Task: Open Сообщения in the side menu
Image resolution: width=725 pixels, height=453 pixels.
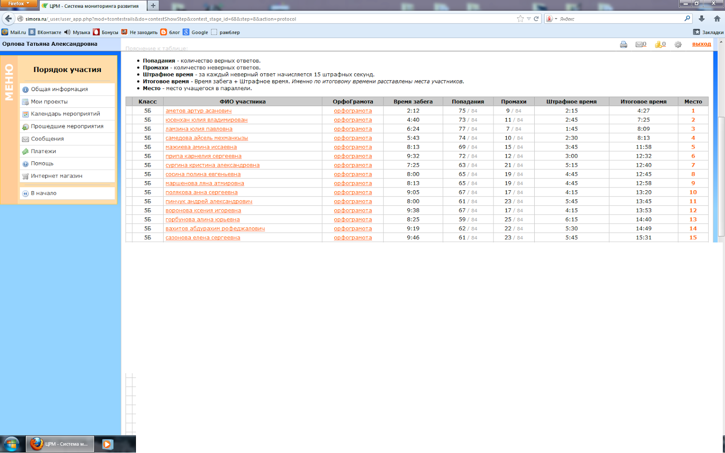Action: 68,139
